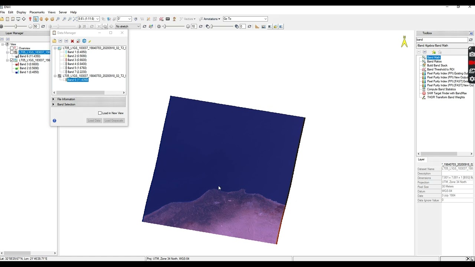The width and height of the screenshot is (475, 267).
Task: Click the Data Manager open-folder icon
Action: 54,41
